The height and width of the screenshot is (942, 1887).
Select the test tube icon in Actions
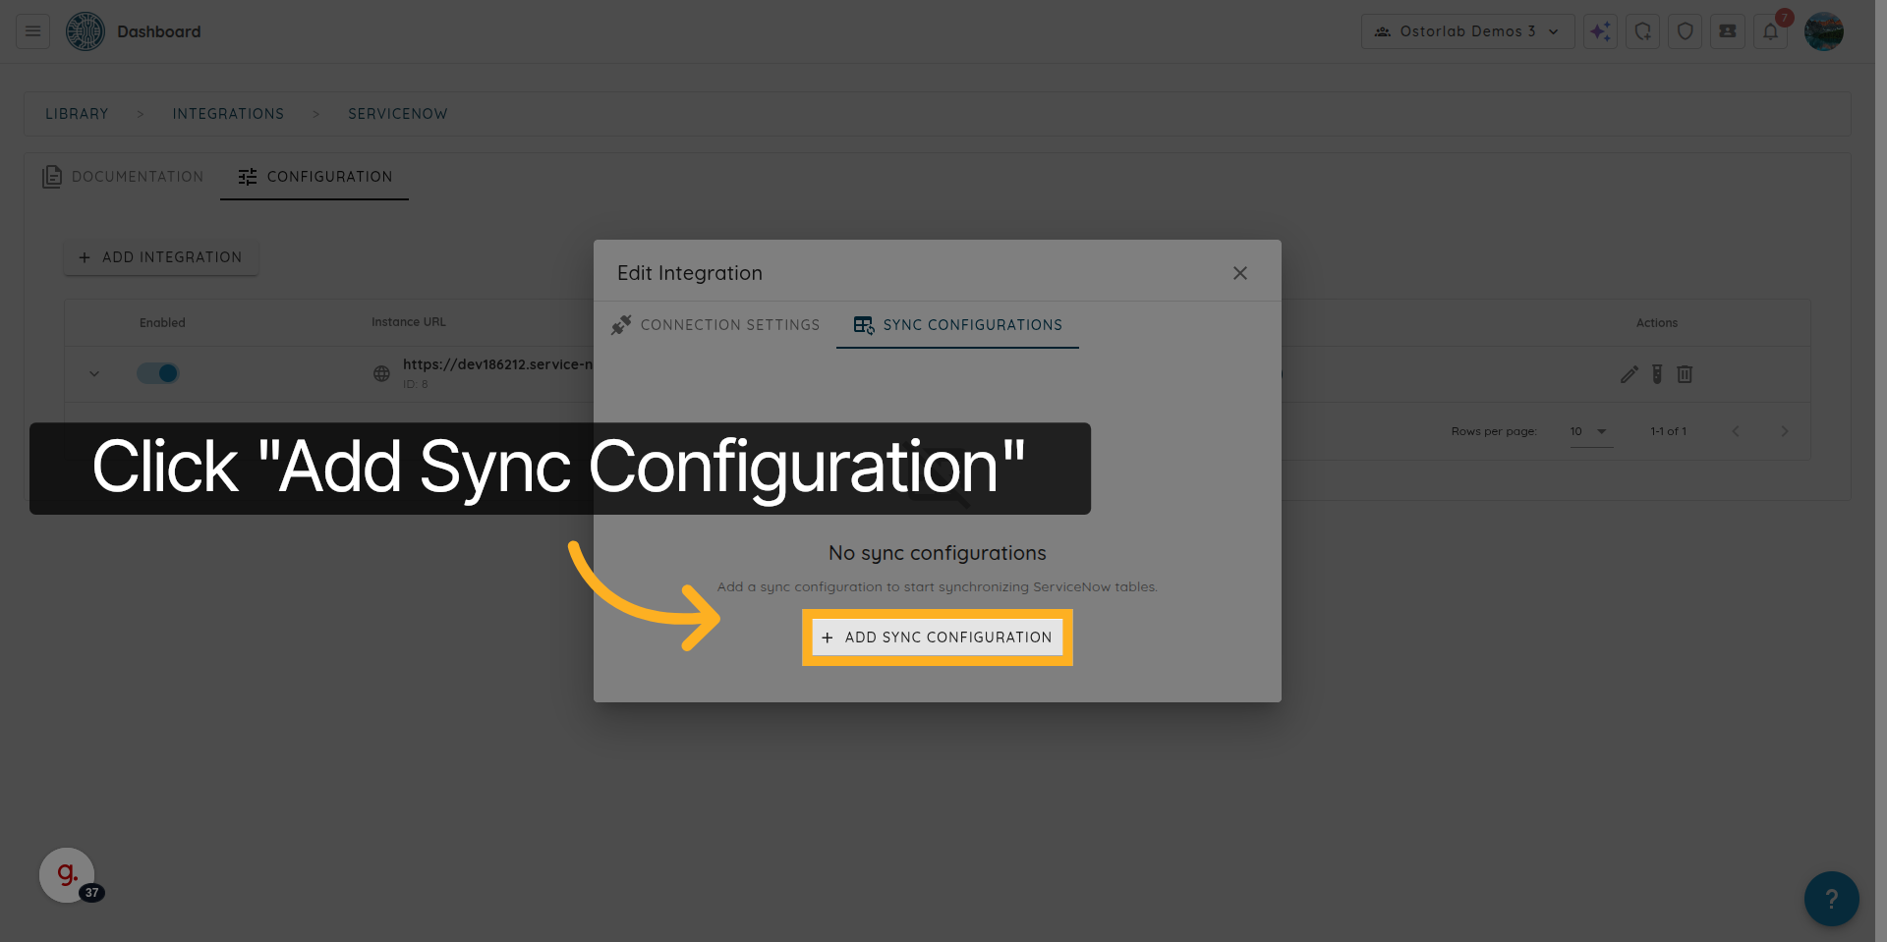[x=1657, y=374]
